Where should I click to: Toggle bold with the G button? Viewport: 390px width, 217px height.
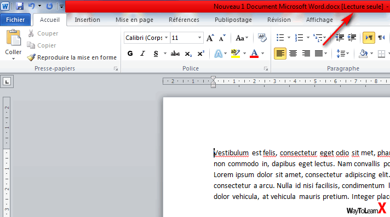(x=130, y=54)
